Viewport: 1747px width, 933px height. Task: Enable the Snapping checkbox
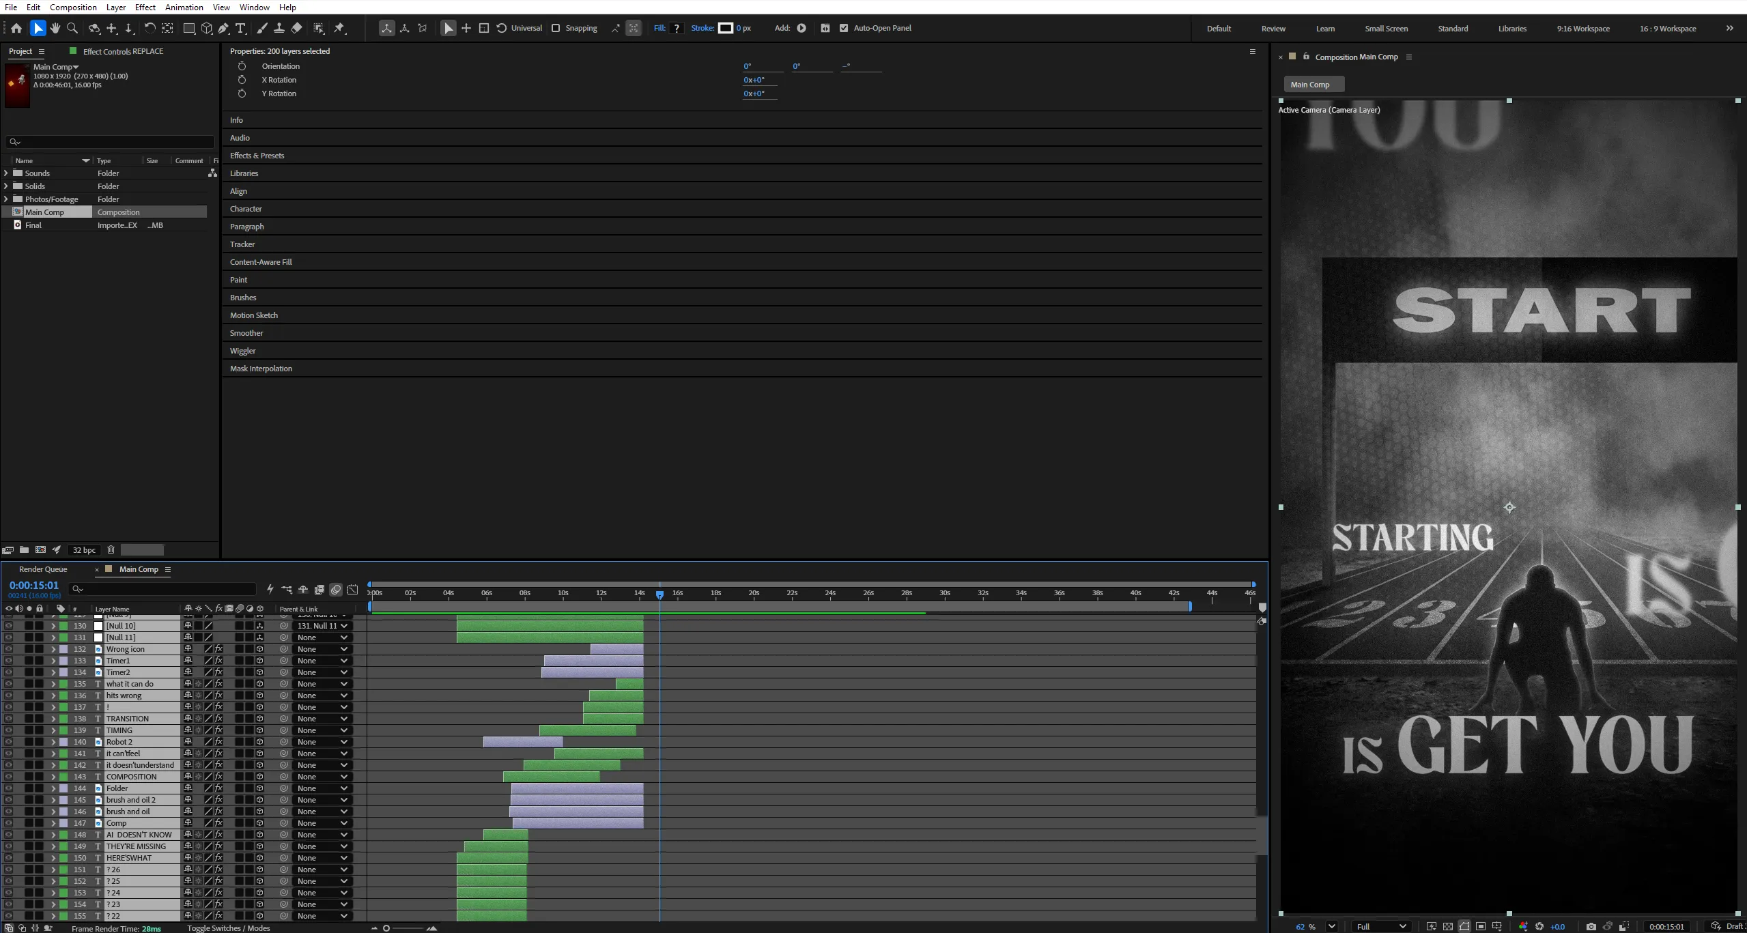click(x=556, y=28)
